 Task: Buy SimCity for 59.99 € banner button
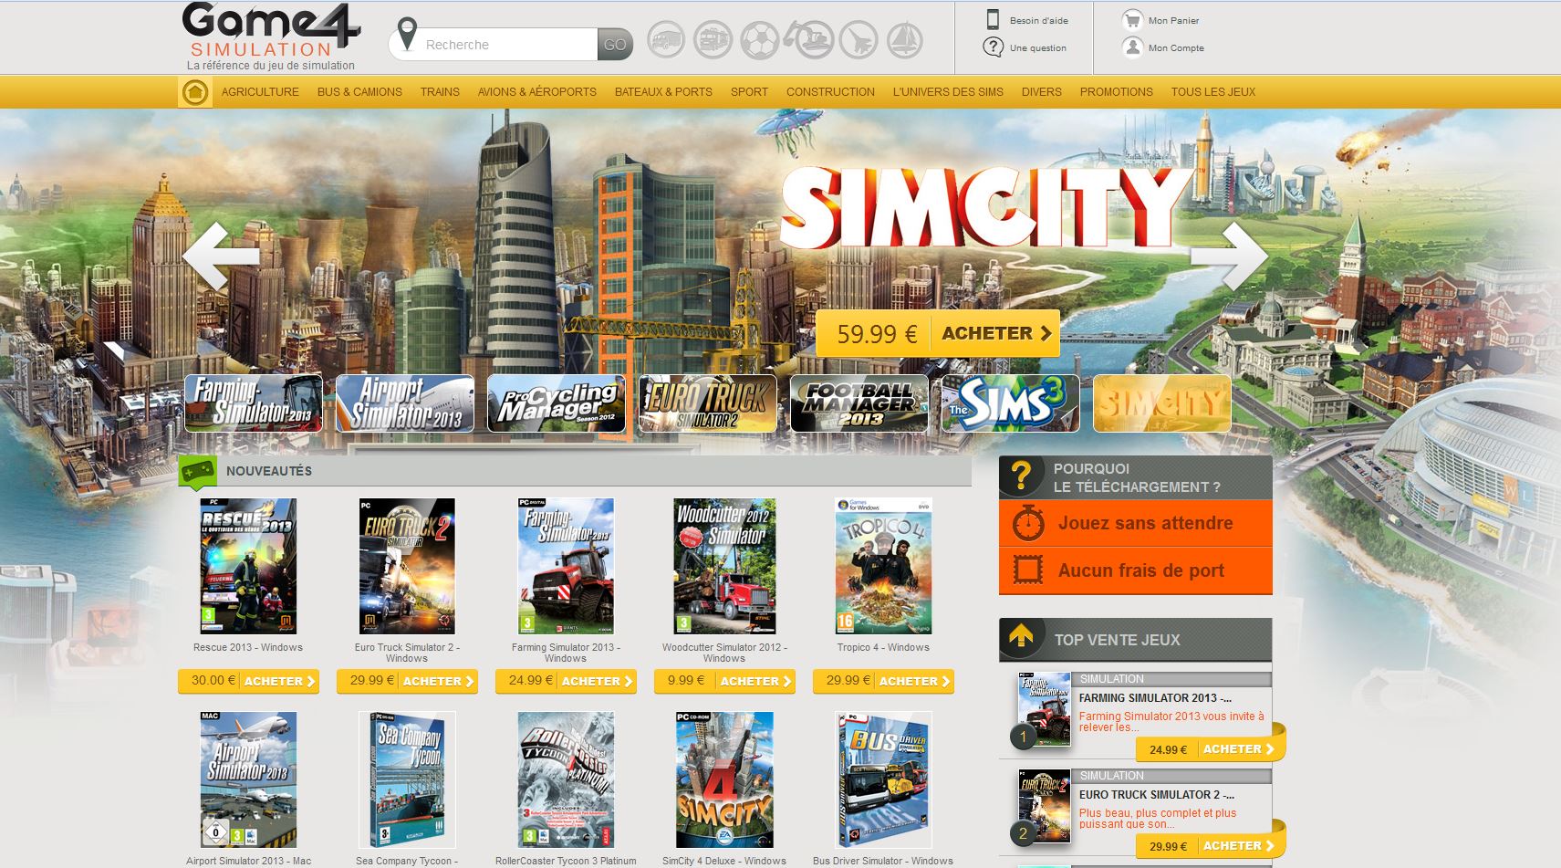click(938, 333)
